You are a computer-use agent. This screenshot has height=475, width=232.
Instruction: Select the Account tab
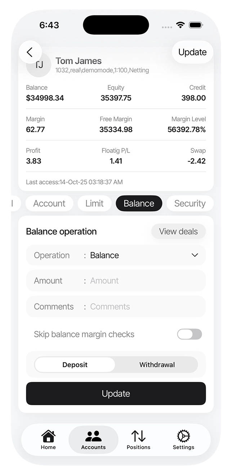49,204
